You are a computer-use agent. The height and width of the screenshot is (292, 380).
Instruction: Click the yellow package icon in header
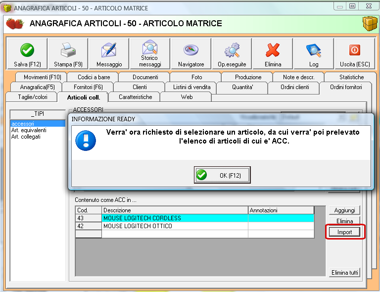pyautogui.click(x=370, y=23)
